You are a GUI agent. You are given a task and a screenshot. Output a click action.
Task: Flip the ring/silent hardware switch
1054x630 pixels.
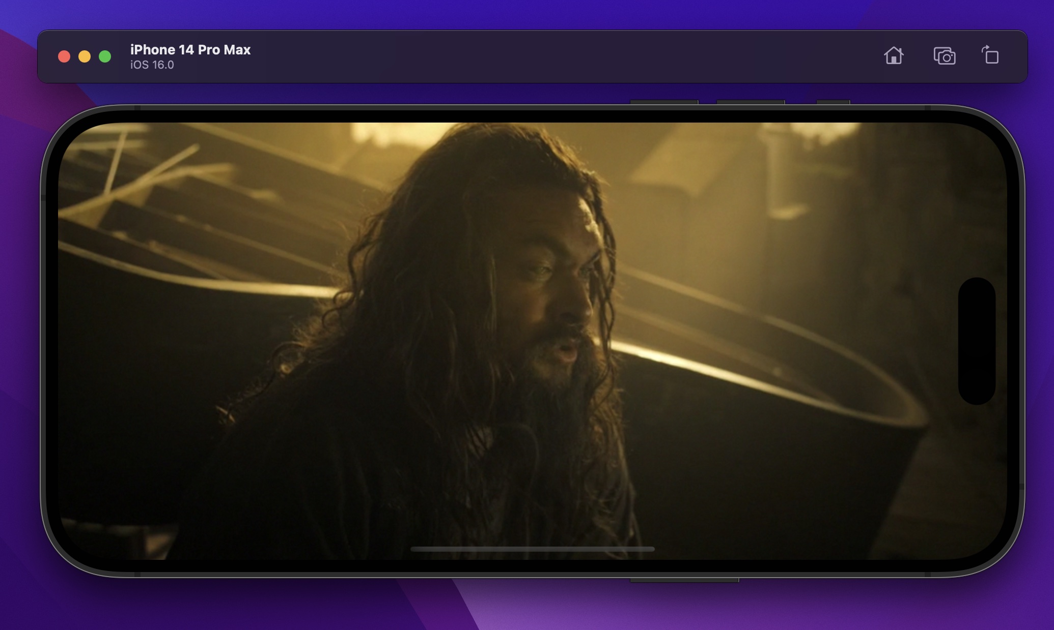(833, 102)
